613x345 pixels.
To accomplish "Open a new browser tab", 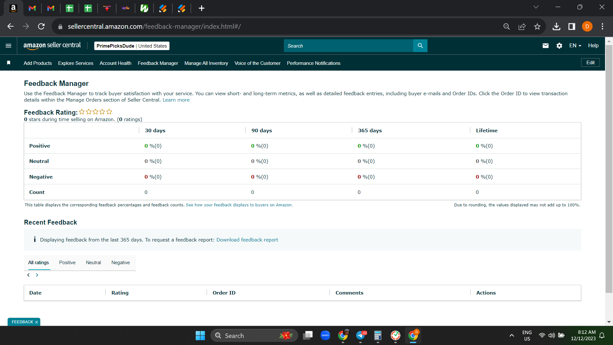I will point(201,8).
